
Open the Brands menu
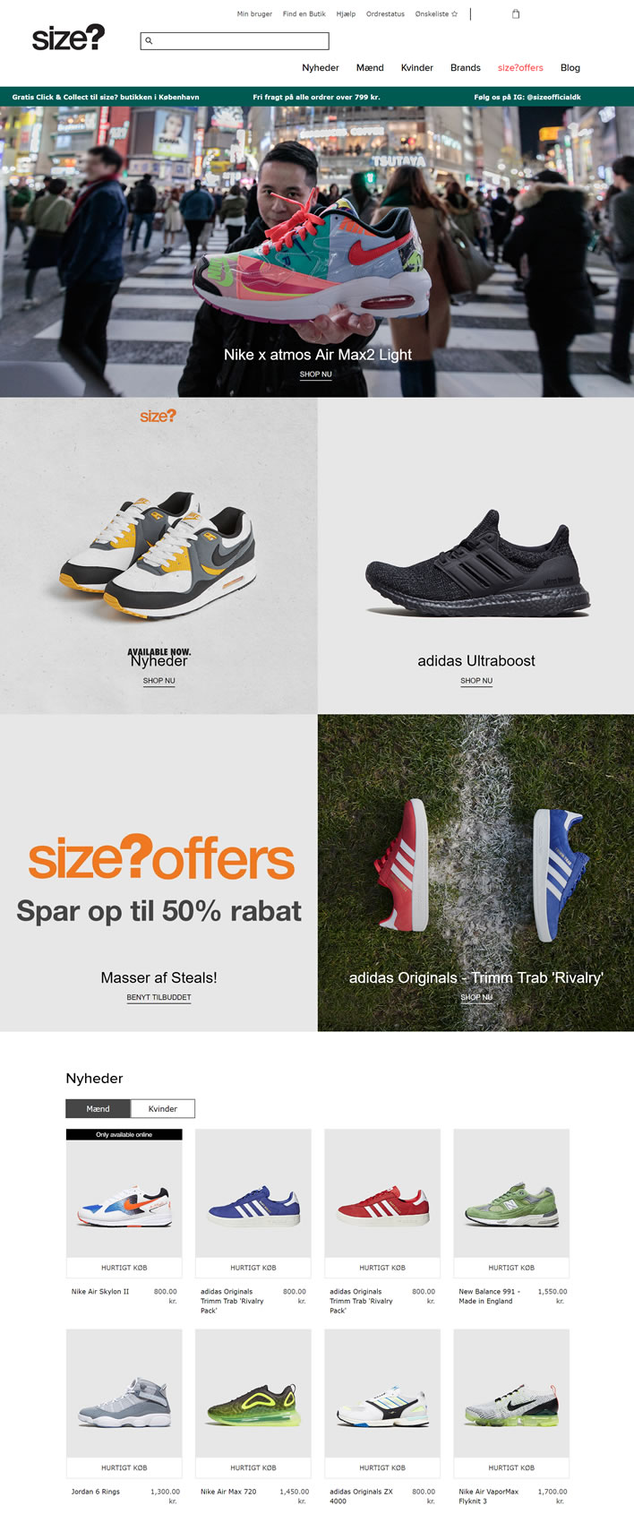tap(466, 68)
